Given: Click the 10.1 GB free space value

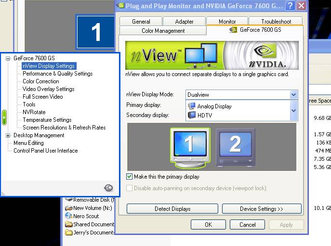Looking at the screenshot, I should 322,208.
